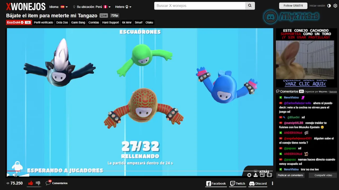This screenshot has width=339, height=190.
Task: Share to Facebook
Action: 216,183
